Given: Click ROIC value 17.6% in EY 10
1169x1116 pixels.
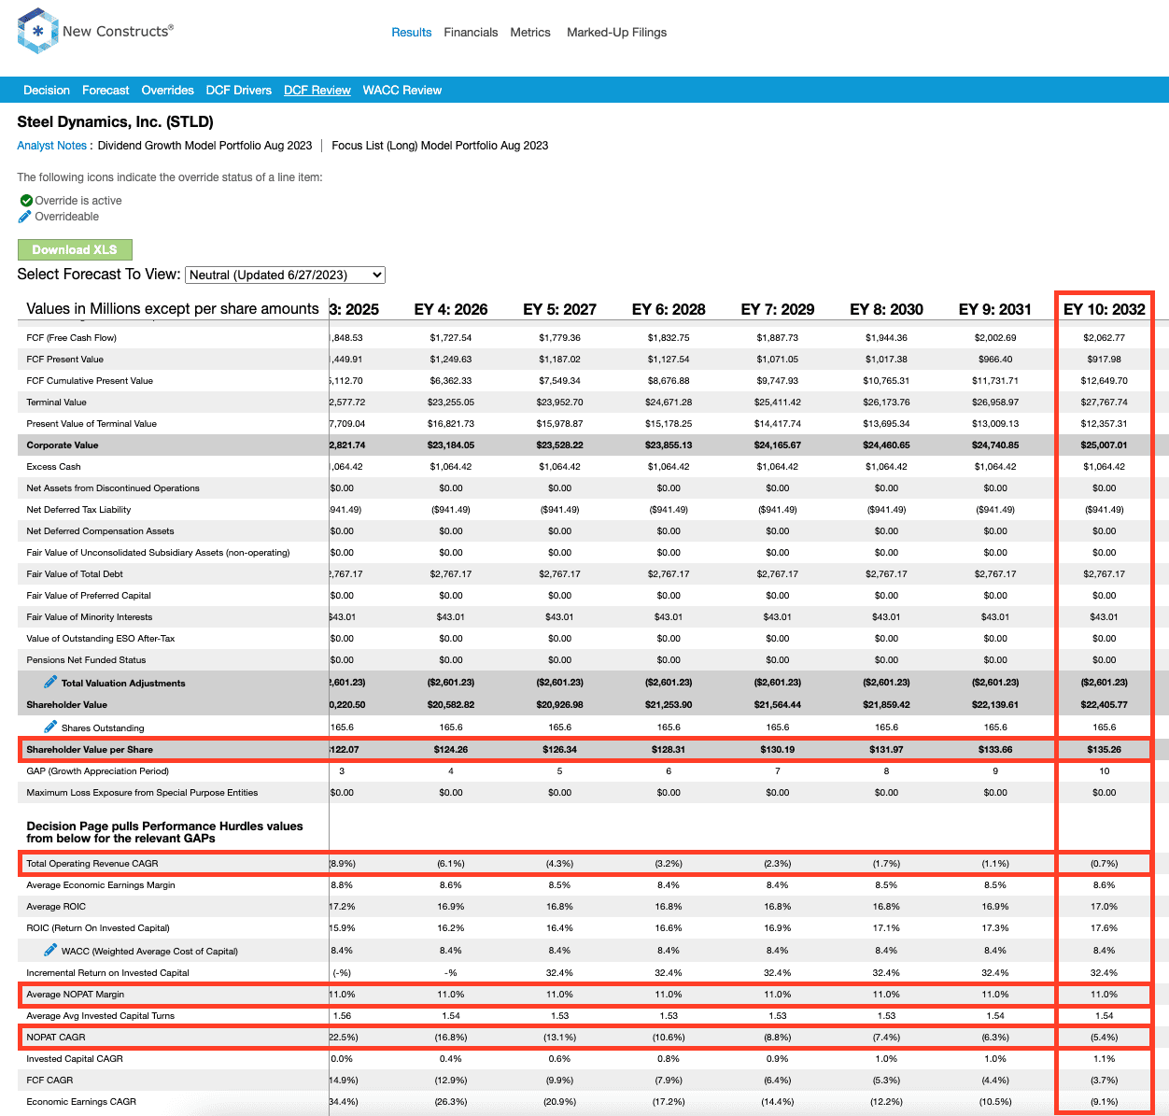Looking at the screenshot, I should (x=1105, y=928).
